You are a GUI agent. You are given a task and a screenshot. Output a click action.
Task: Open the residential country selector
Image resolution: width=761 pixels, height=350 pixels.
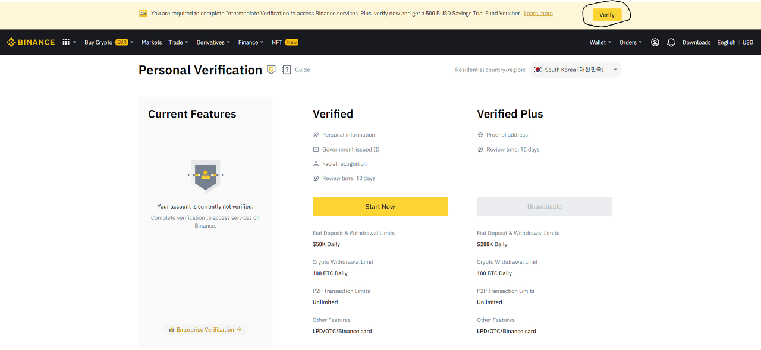[x=576, y=70]
